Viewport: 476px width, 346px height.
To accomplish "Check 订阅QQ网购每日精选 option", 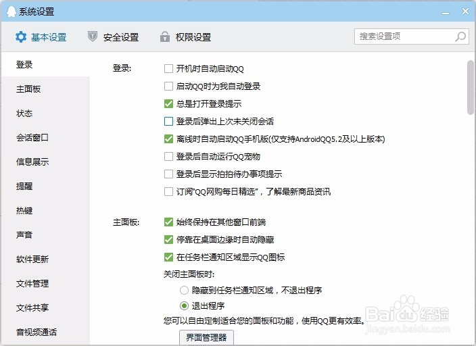I will pos(168,192).
